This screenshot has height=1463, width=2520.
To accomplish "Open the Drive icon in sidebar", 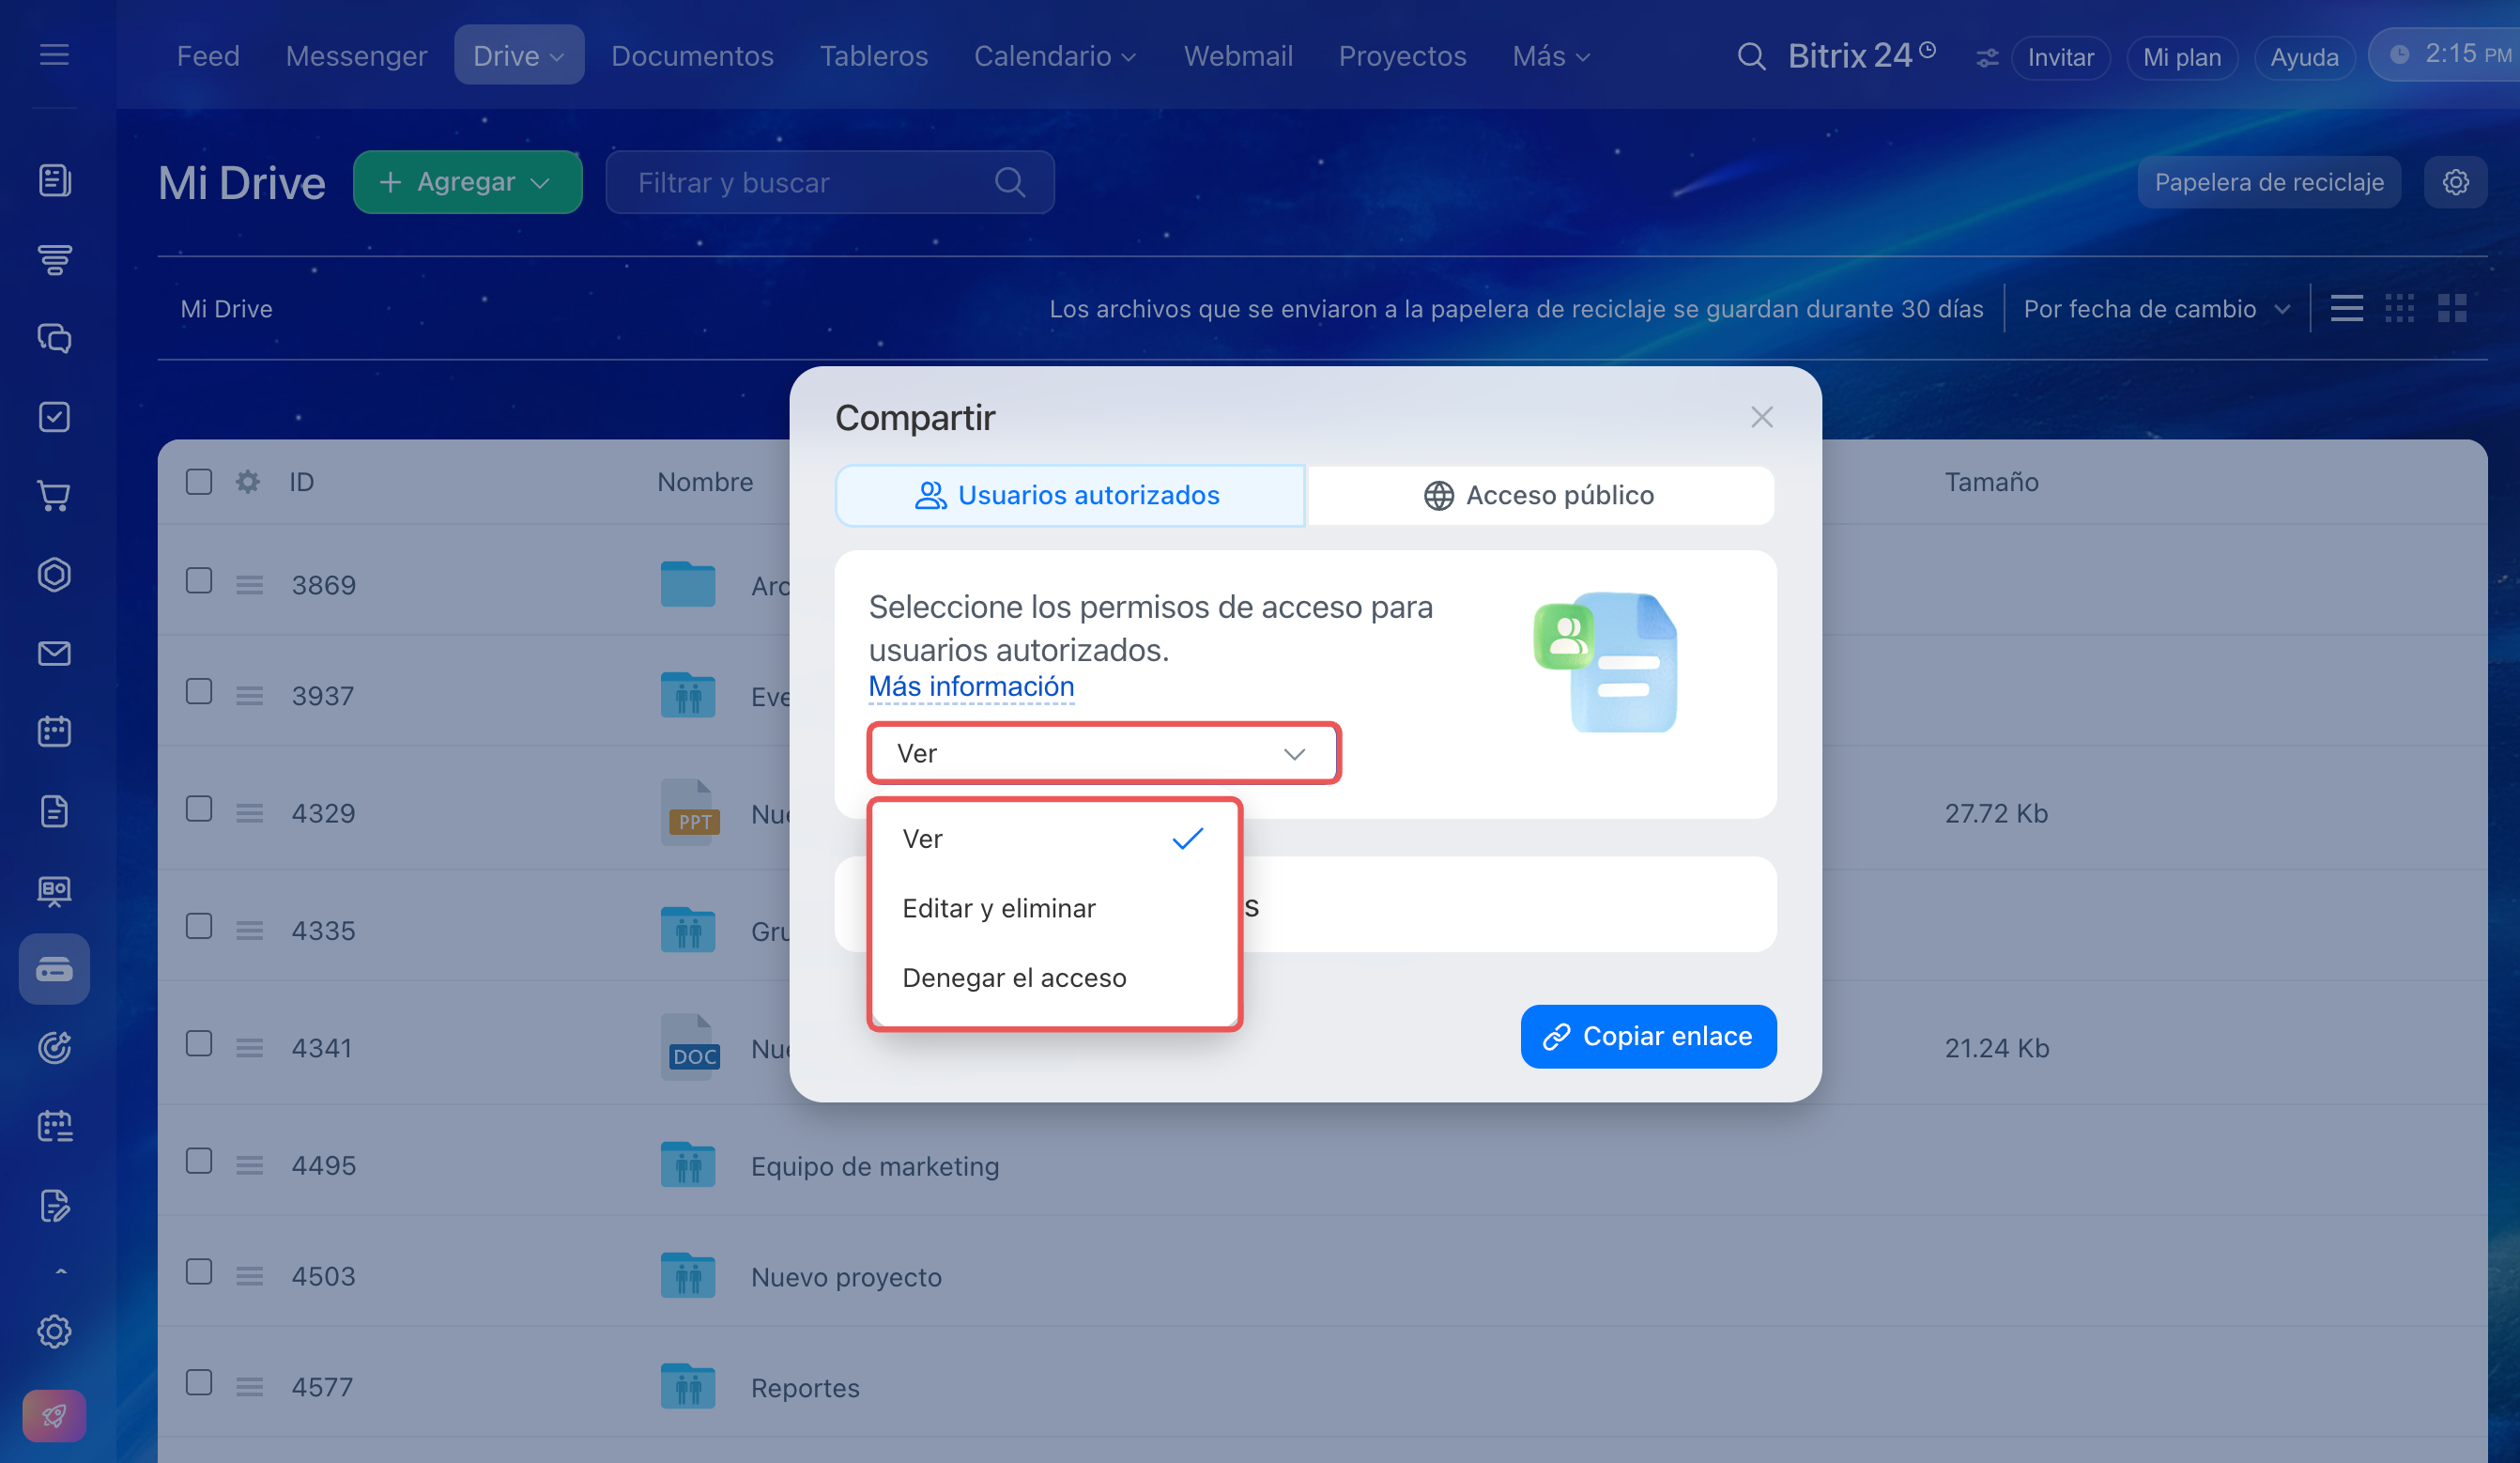I will (x=54, y=969).
